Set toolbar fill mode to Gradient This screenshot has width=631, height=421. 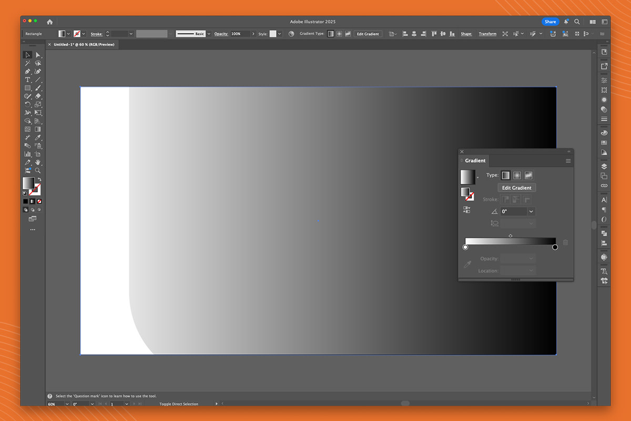32,201
